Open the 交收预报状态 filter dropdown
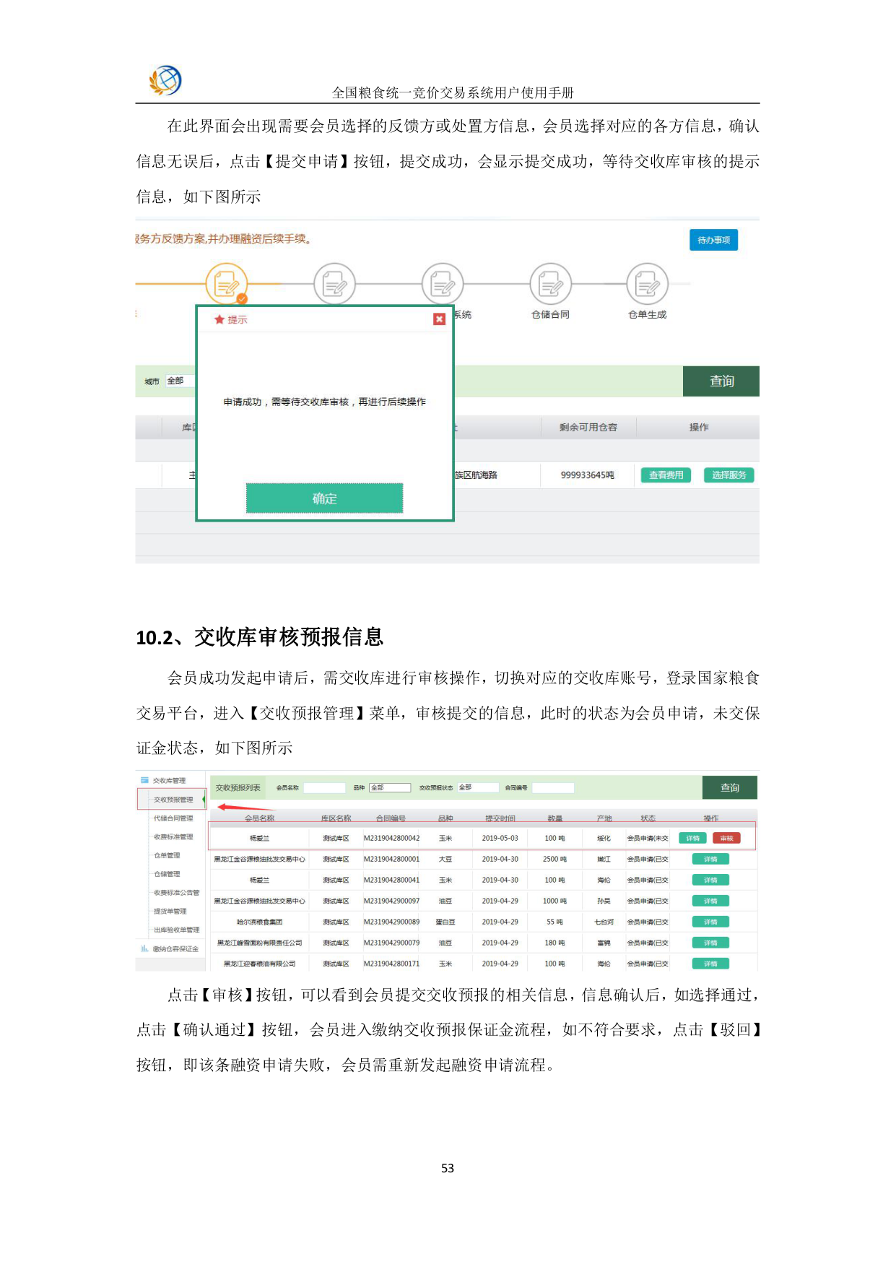The image size is (896, 1267). tap(478, 787)
